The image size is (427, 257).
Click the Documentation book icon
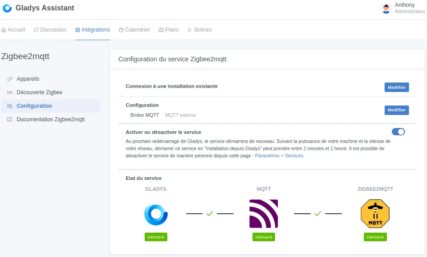point(10,119)
